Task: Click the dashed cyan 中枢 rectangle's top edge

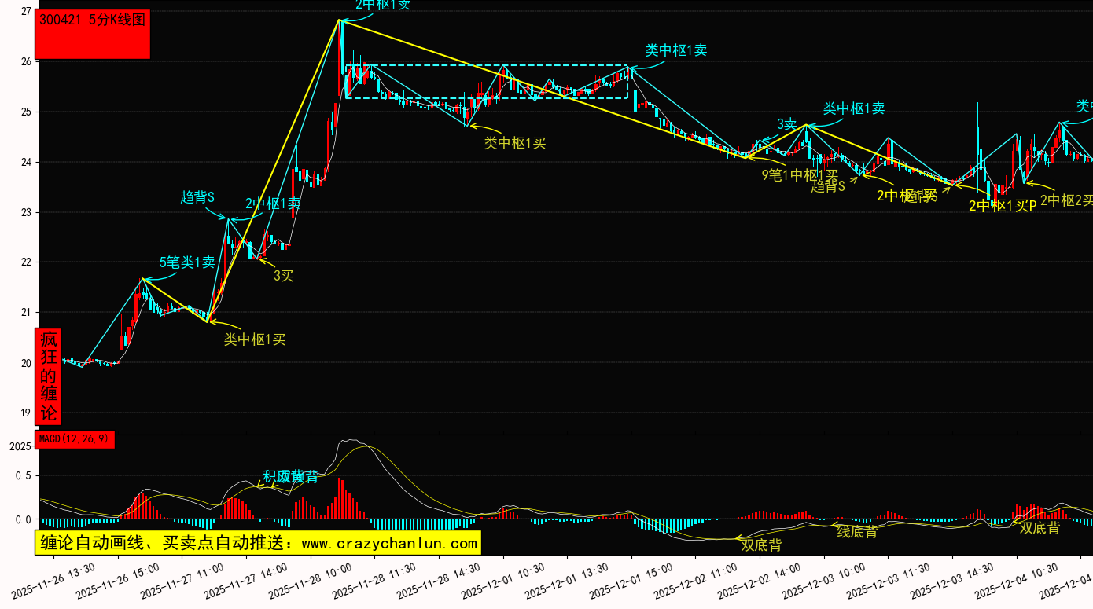Action: point(488,65)
